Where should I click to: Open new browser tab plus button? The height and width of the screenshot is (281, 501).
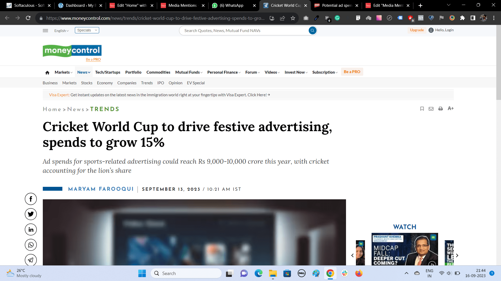tap(420, 5)
